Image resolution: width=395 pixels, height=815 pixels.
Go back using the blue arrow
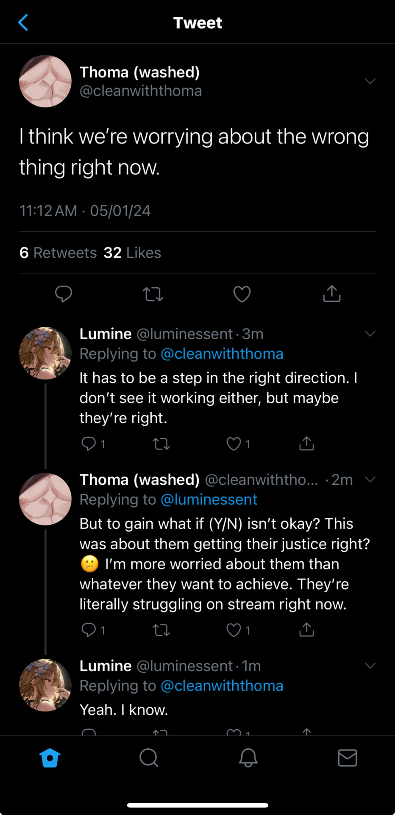click(x=23, y=22)
